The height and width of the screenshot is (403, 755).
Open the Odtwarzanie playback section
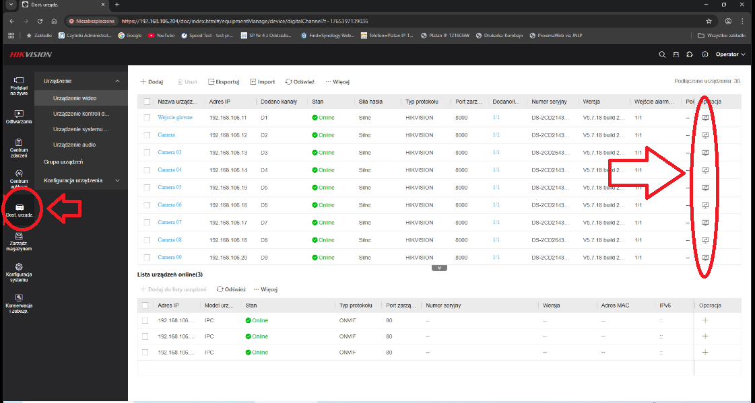click(19, 117)
